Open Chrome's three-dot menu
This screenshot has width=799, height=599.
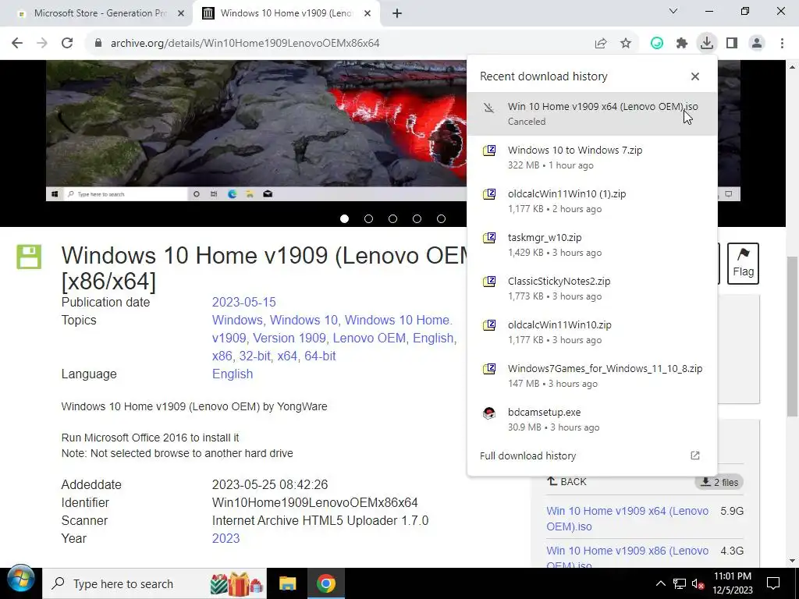coord(782,44)
